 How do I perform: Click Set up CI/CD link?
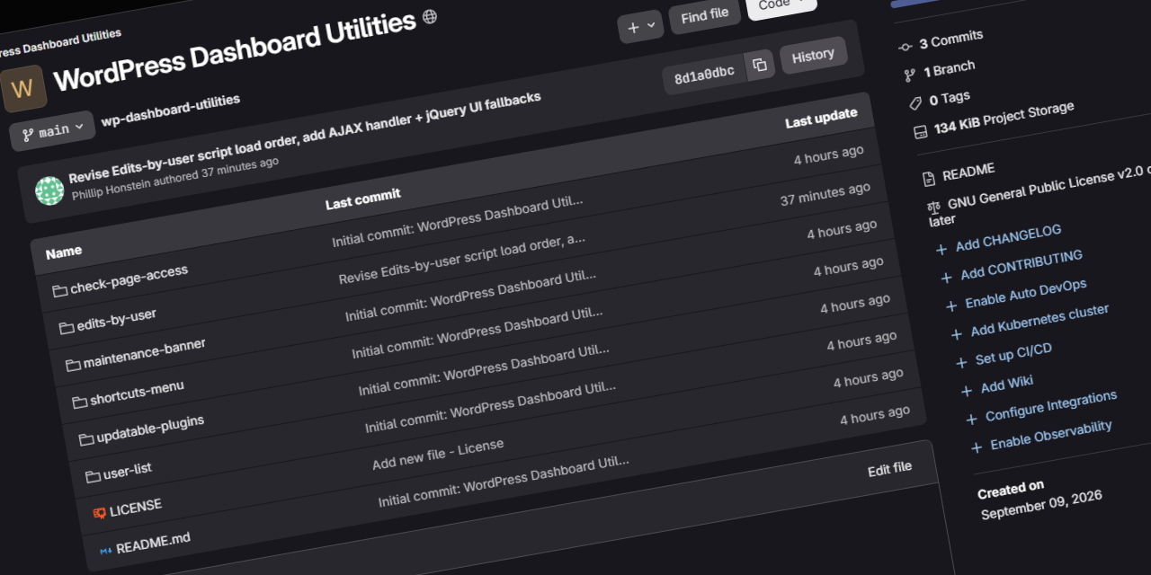(x=1013, y=354)
